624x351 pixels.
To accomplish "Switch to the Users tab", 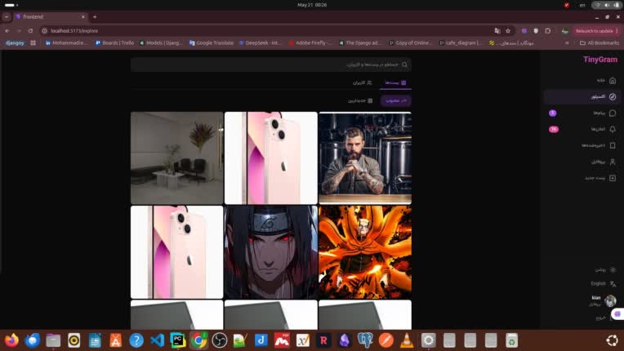I will coord(362,82).
